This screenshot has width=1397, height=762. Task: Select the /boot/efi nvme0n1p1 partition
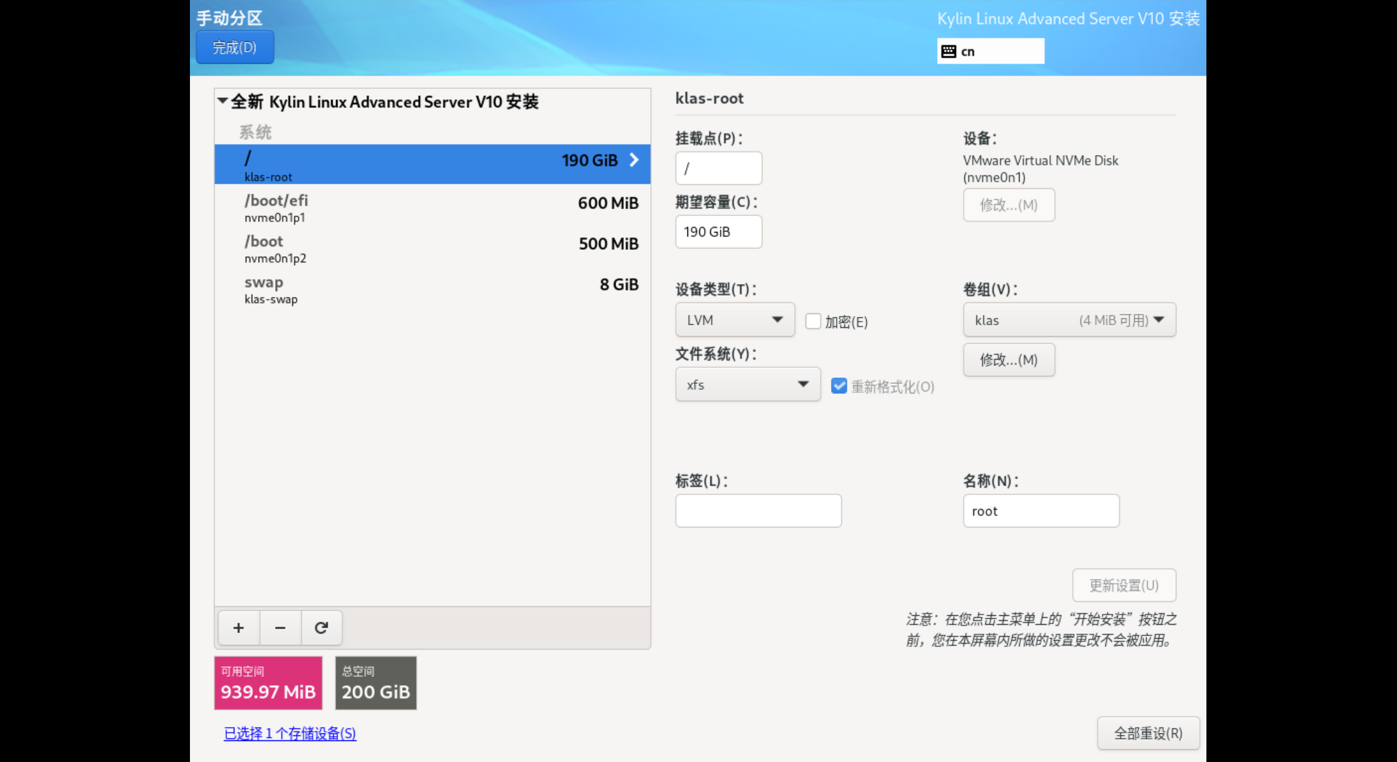[x=433, y=208]
